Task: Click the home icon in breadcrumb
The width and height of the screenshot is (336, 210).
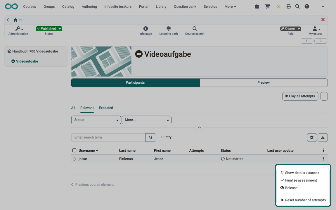Action: point(15,20)
